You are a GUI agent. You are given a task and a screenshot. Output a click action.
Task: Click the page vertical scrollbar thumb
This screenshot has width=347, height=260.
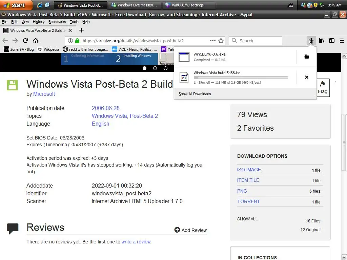pyautogui.click(x=344, y=143)
